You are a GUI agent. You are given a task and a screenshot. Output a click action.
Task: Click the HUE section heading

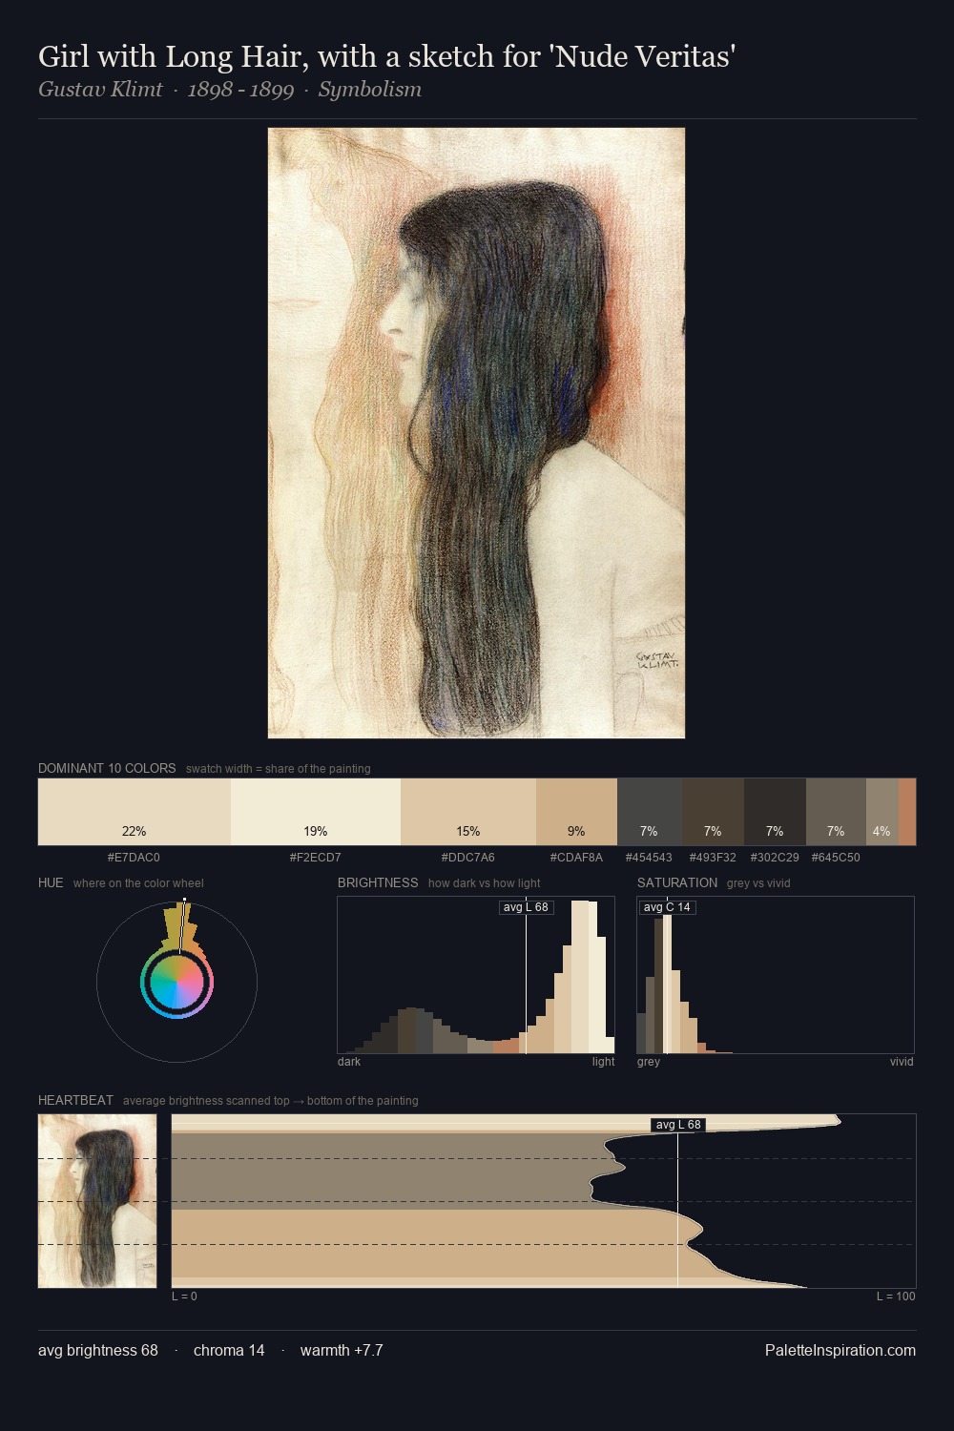point(51,882)
